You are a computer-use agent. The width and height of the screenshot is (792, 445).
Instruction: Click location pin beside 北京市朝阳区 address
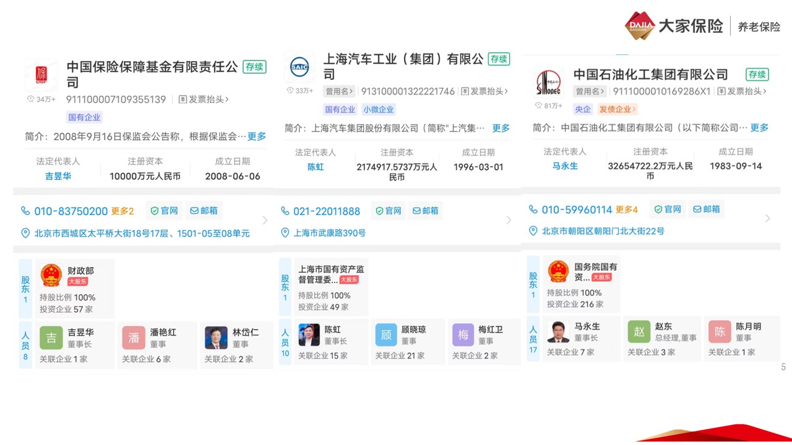(533, 231)
